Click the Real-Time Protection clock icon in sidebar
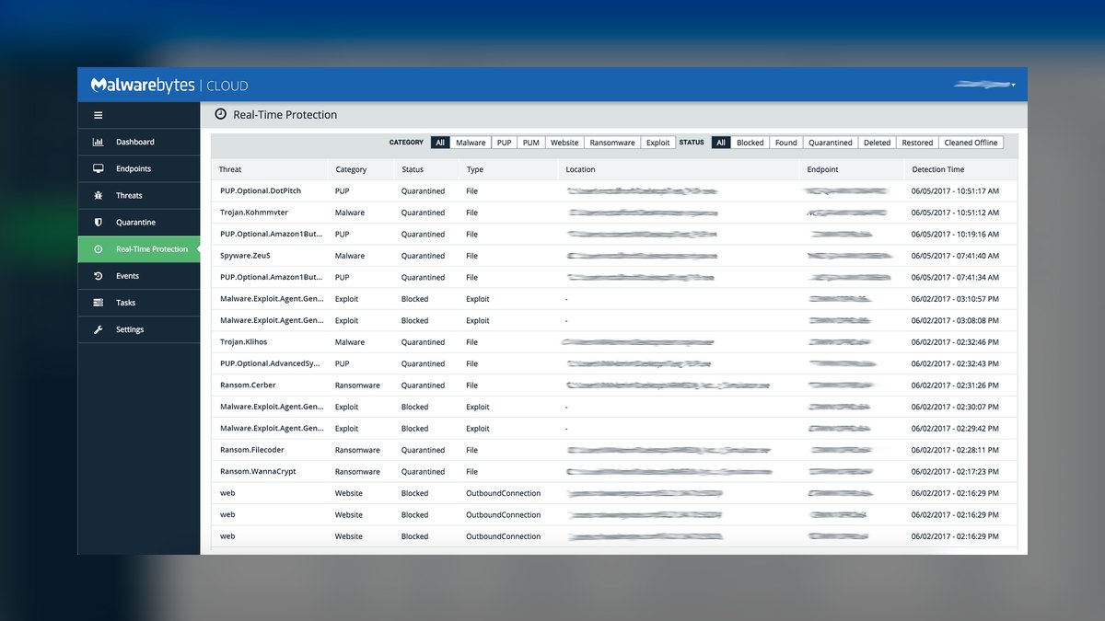 (x=98, y=249)
